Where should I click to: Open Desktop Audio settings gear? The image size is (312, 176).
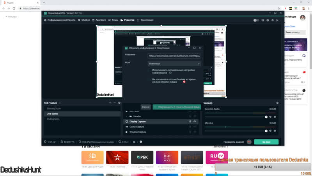[275, 117]
